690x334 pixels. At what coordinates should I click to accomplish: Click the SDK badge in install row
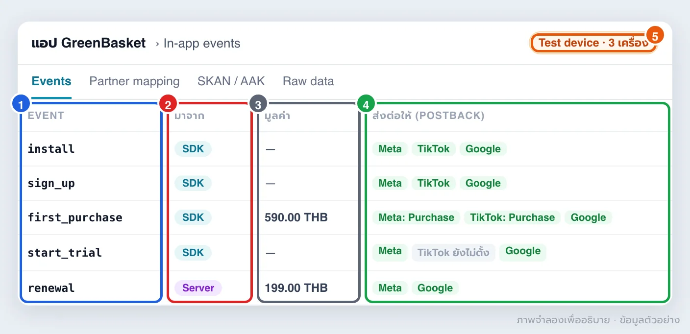pos(193,149)
